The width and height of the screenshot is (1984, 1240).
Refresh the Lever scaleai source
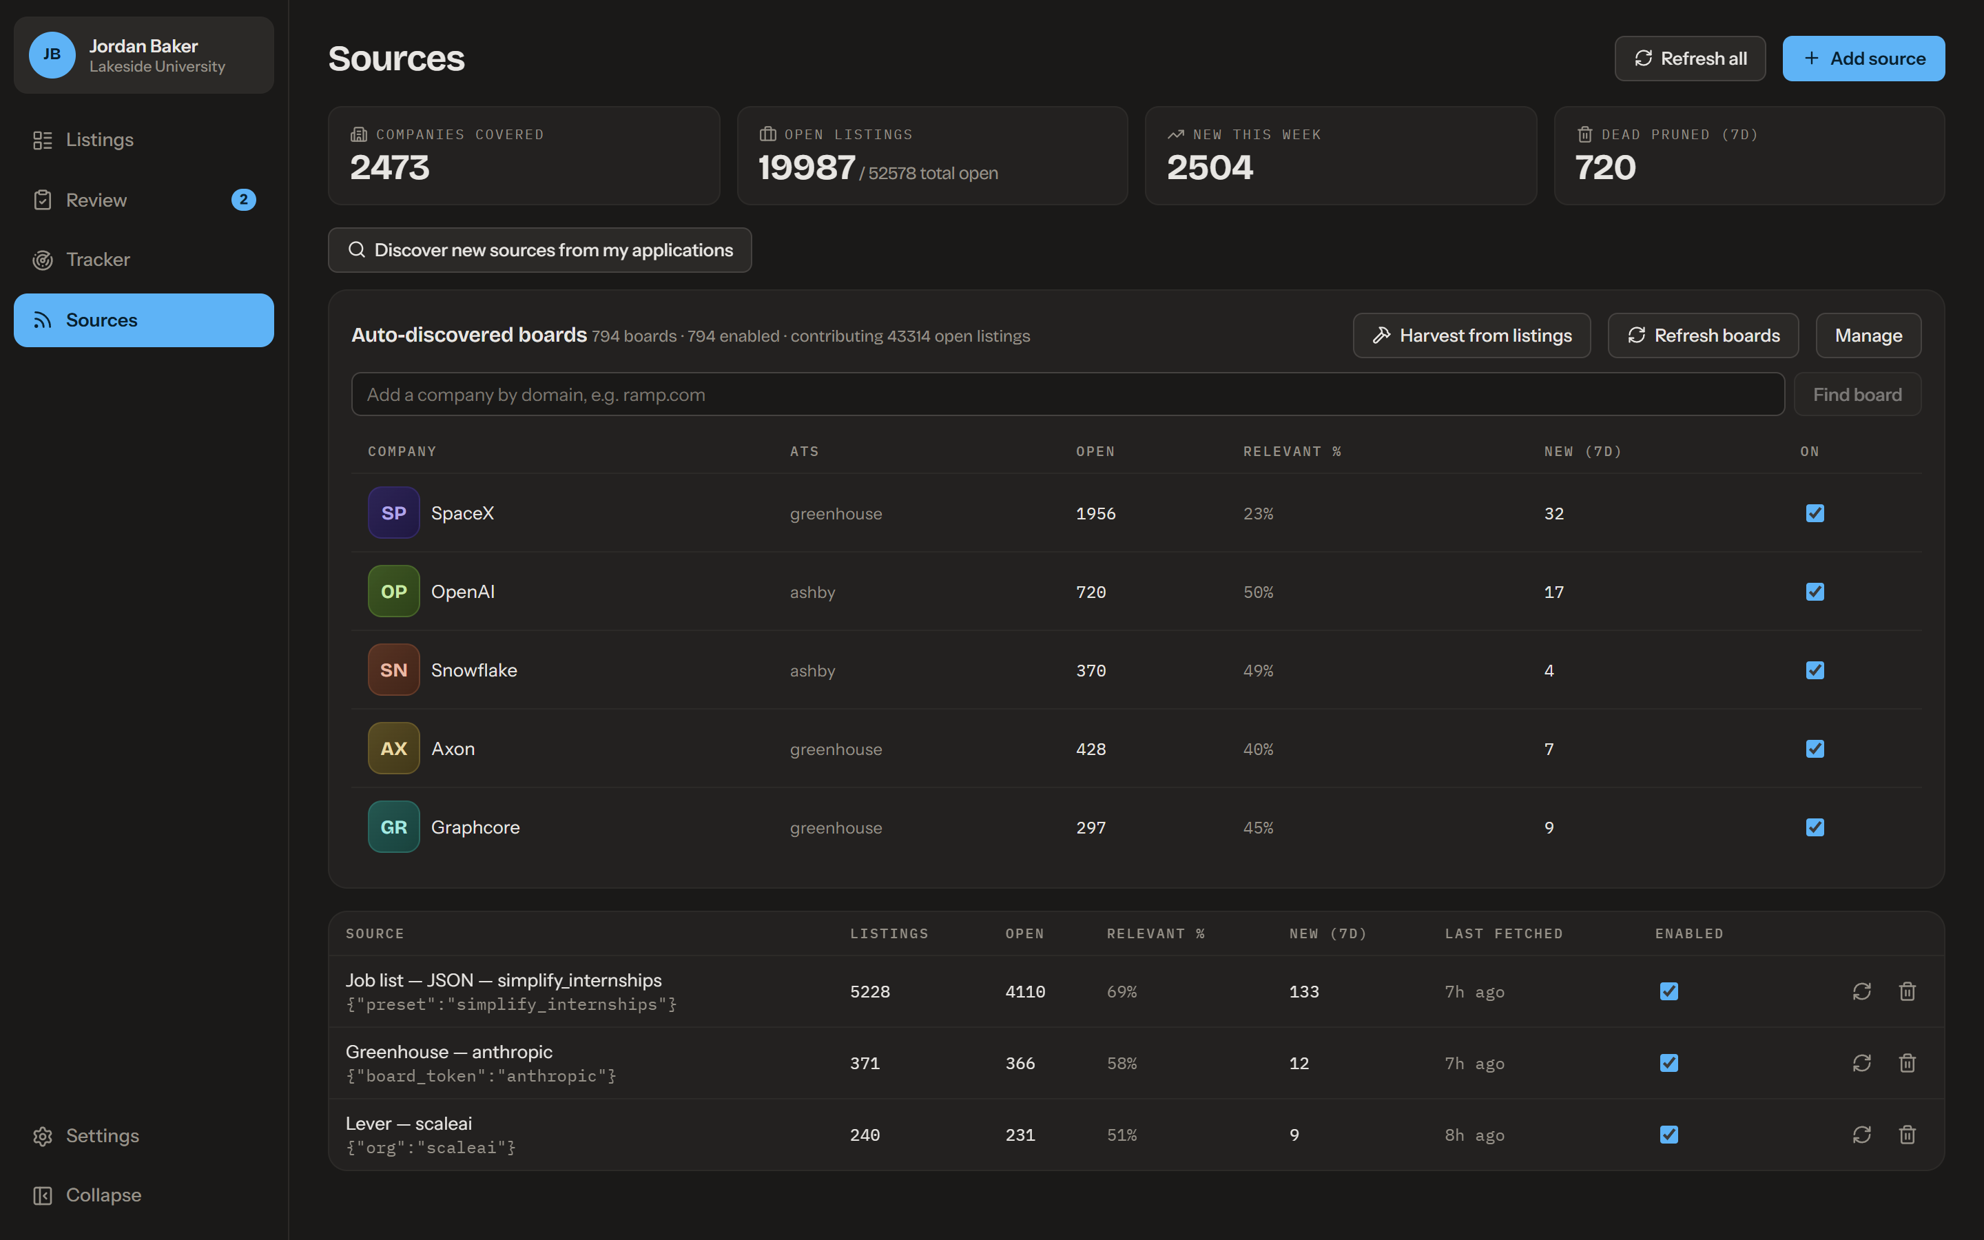(1861, 1134)
